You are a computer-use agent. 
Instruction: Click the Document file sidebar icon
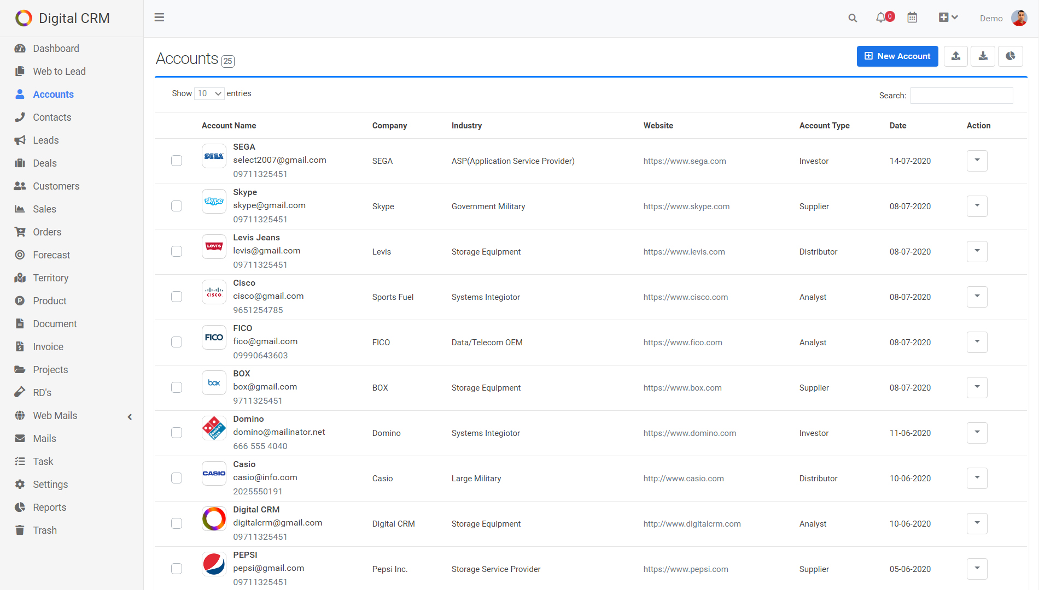point(20,324)
